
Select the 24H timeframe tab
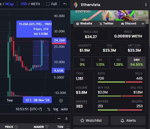(x=136, y=62)
